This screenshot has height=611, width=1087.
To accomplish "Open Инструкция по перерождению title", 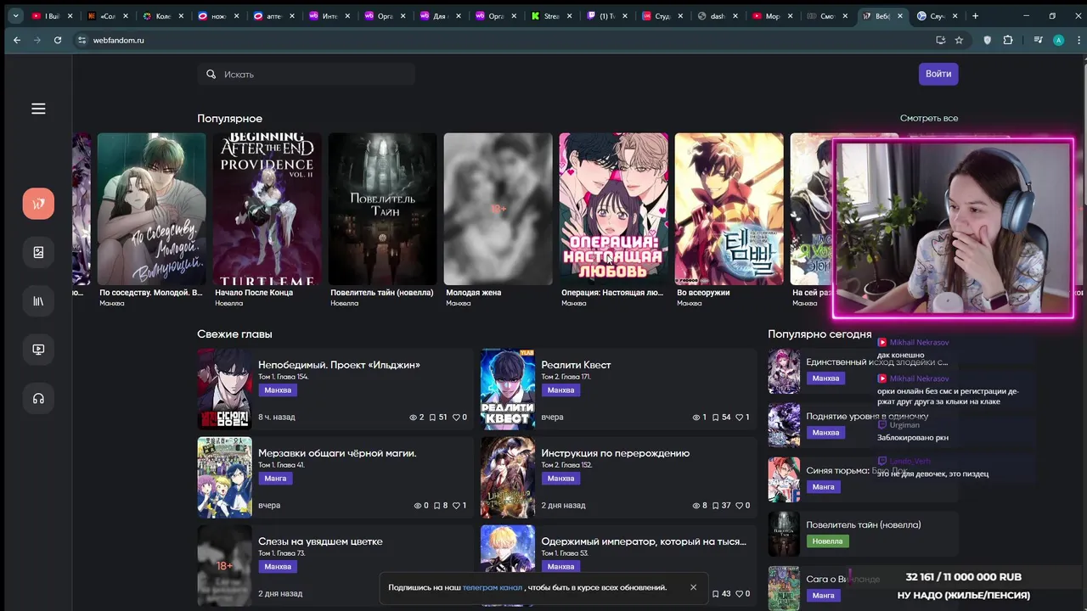I will point(616,453).
